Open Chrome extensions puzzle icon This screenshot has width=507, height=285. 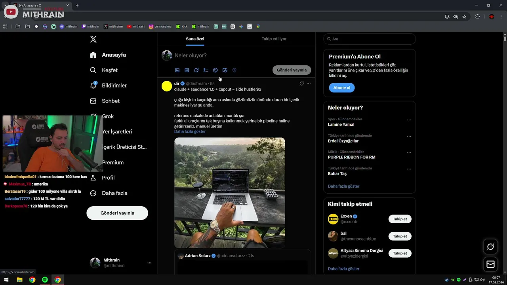tap(477, 17)
